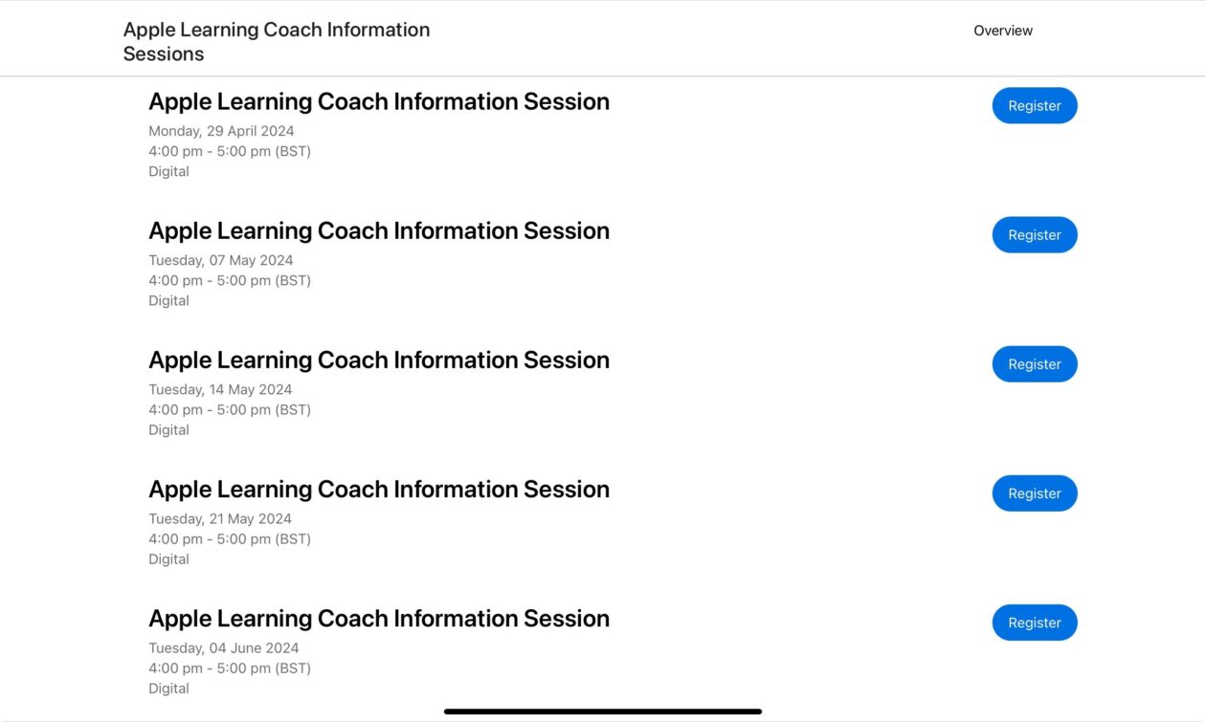Image resolution: width=1206 pixels, height=722 pixels.
Task: Select the 21 May session title heading
Action: [379, 489]
